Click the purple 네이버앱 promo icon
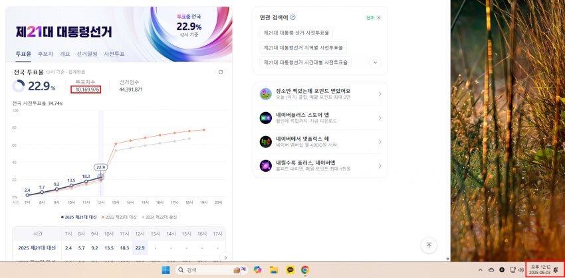This screenshot has width=565, height=278. (266, 166)
